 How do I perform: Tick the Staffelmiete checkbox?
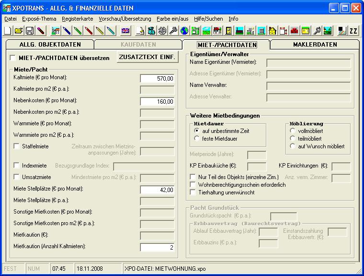(x=17, y=146)
